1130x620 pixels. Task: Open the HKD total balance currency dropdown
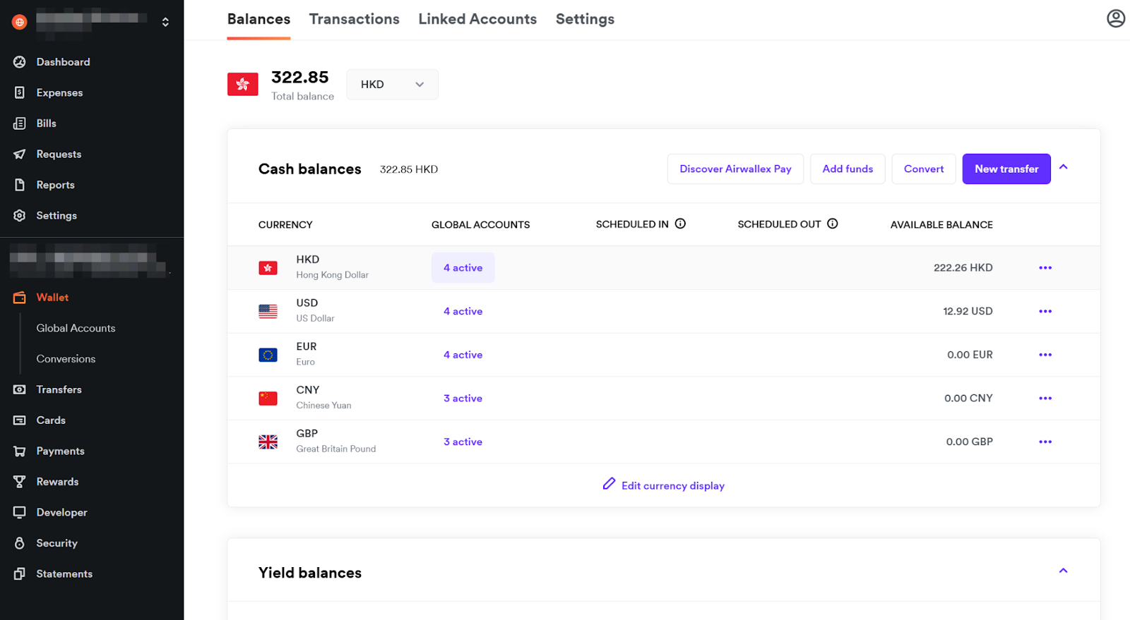point(392,85)
